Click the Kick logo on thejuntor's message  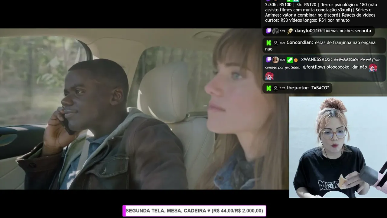(269, 88)
